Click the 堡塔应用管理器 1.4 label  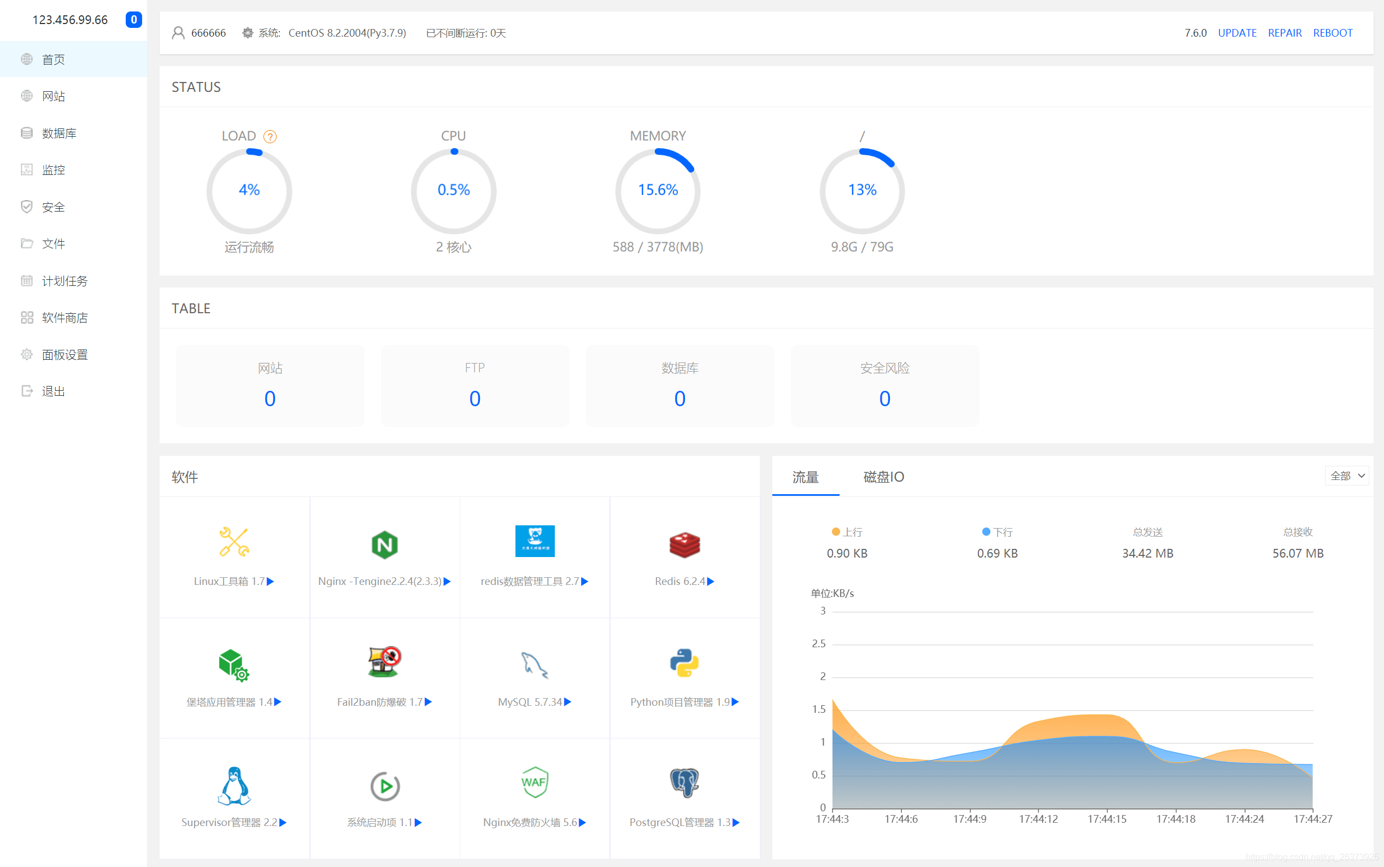[230, 702]
